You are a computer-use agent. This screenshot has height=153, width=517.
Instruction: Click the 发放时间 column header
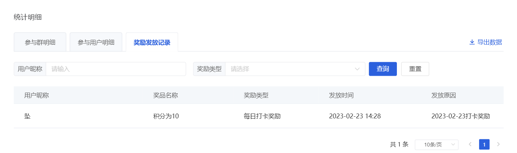[x=341, y=95]
